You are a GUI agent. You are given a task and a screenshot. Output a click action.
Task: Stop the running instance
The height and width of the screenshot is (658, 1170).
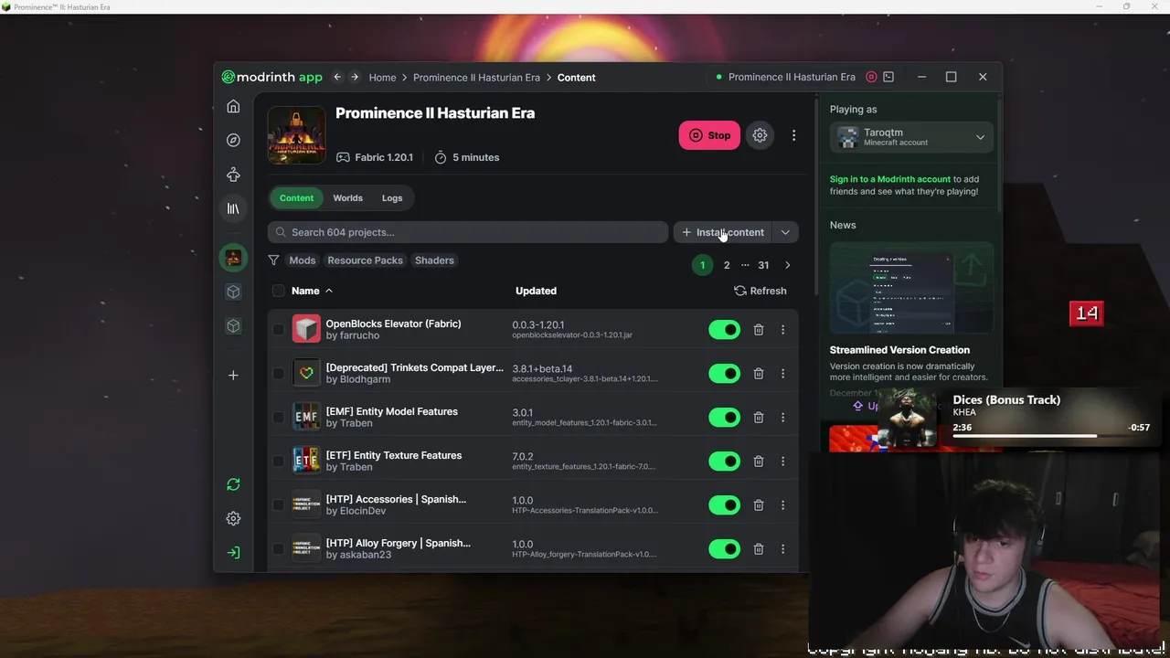pos(709,135)
